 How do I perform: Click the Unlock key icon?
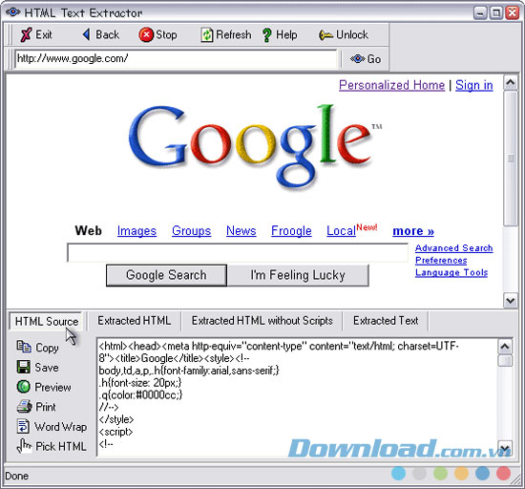click(325, 34)
